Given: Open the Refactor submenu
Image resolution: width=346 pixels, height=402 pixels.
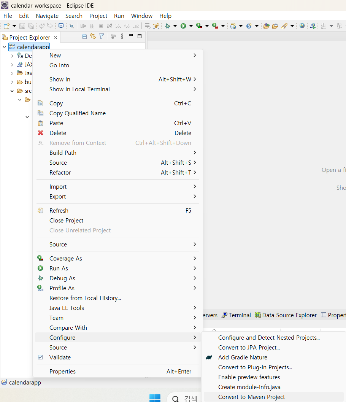Looking at the screenshot, I should (x=117, y=173).
